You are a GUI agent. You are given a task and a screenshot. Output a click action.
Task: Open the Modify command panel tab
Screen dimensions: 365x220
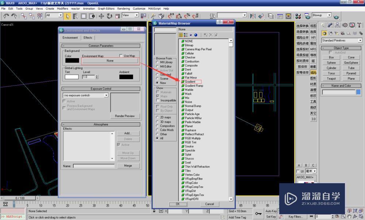pyautogui.click(x=330, y=25)
